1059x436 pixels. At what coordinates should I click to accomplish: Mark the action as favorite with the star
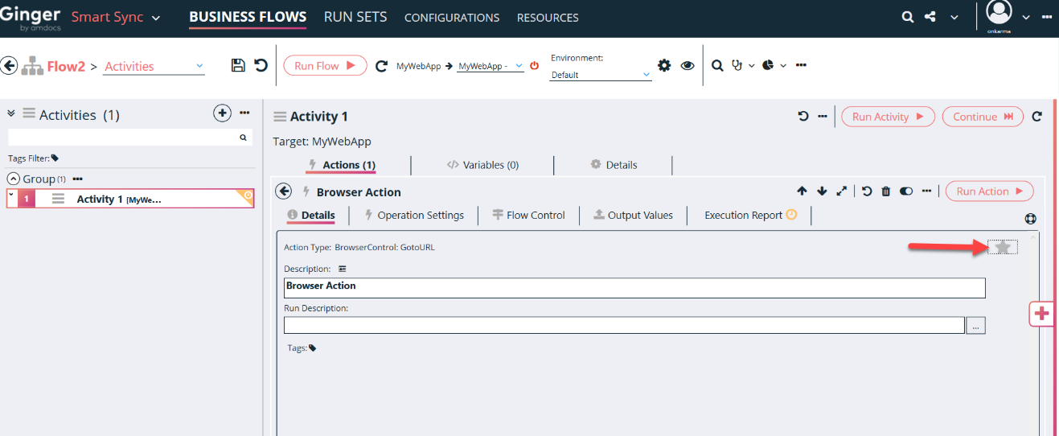tap(1002, 248)
